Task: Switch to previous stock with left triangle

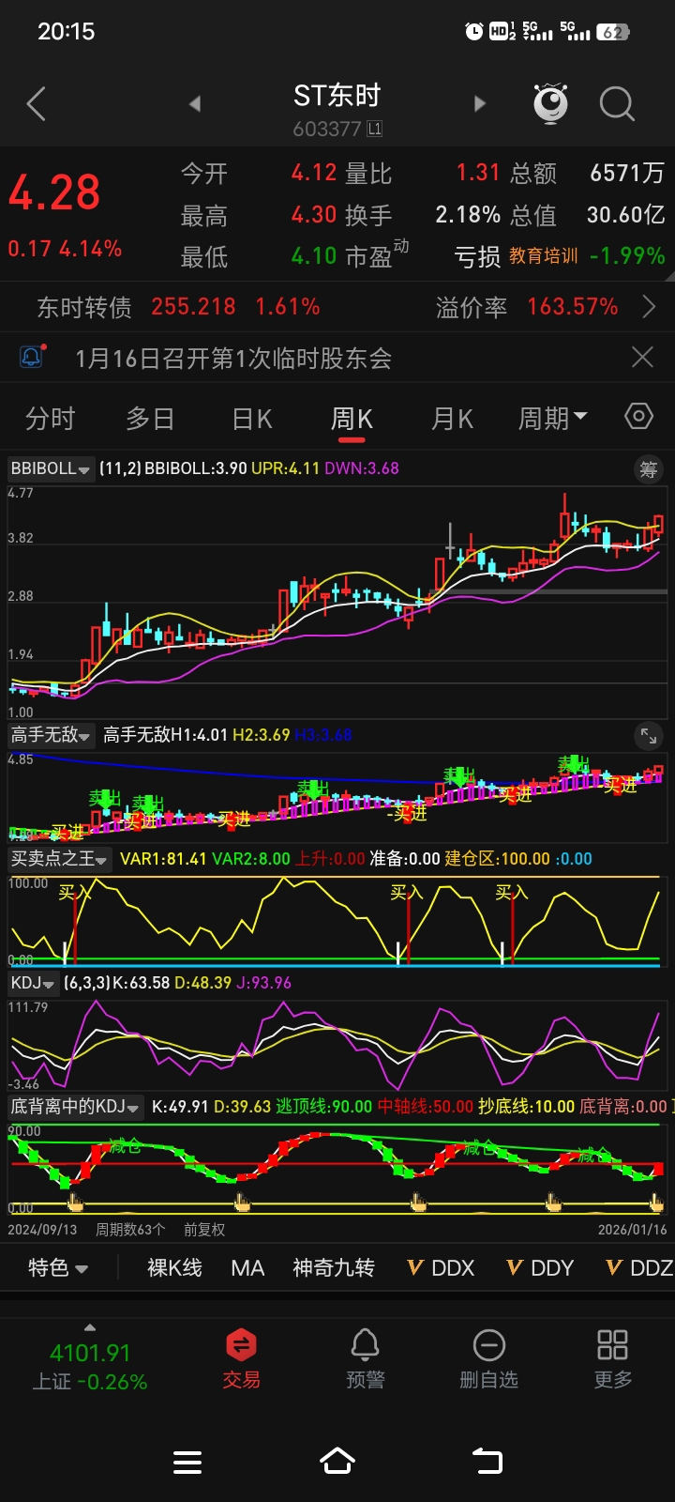Action: click(195, 104)
